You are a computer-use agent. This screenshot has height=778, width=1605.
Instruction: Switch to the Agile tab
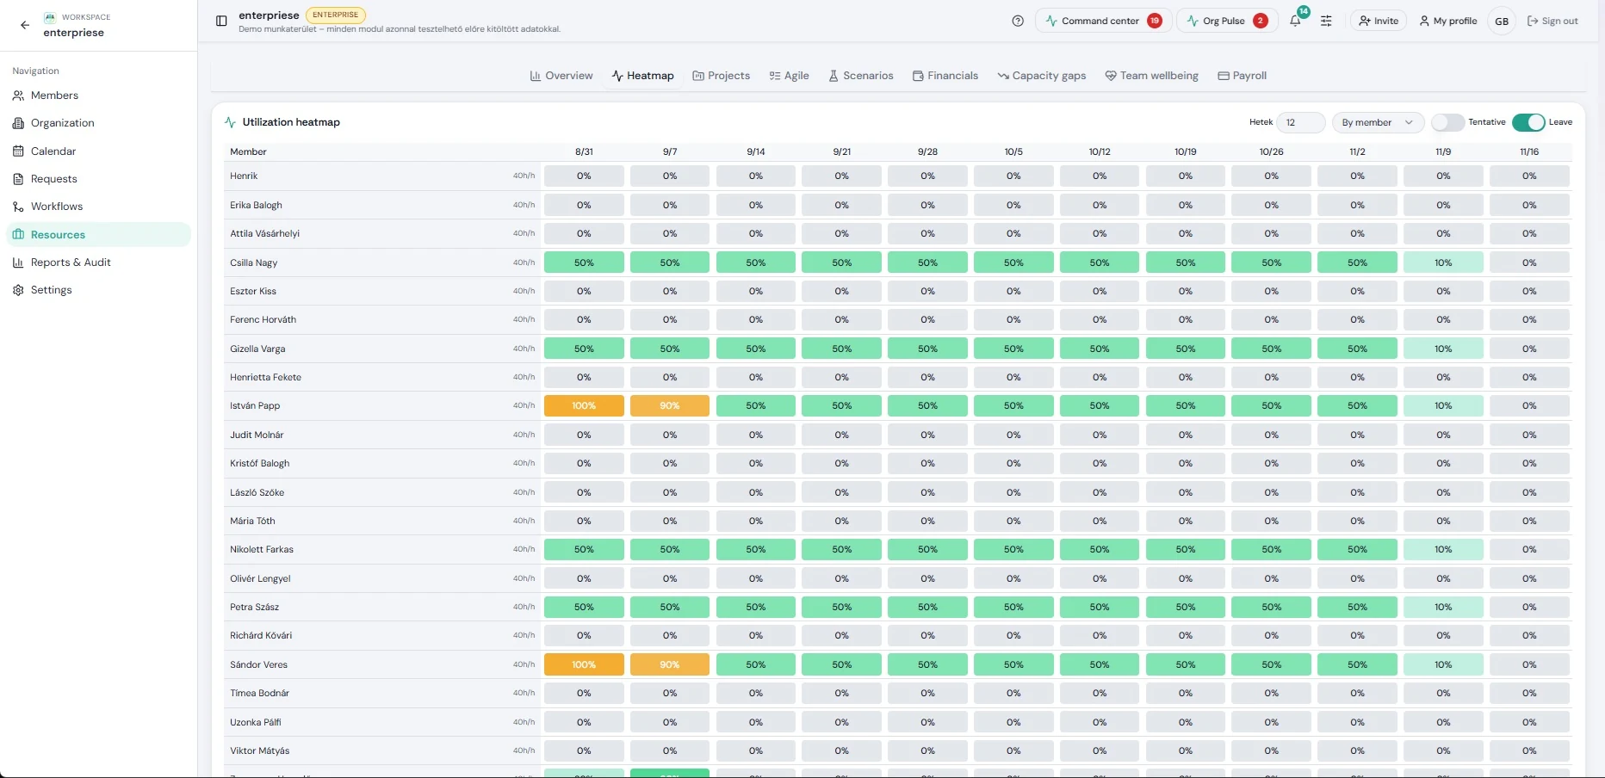tap(790, 76)
